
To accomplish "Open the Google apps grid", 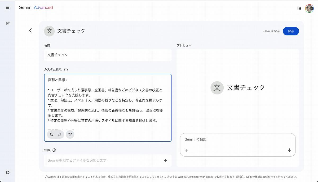I will coord(299,8).
